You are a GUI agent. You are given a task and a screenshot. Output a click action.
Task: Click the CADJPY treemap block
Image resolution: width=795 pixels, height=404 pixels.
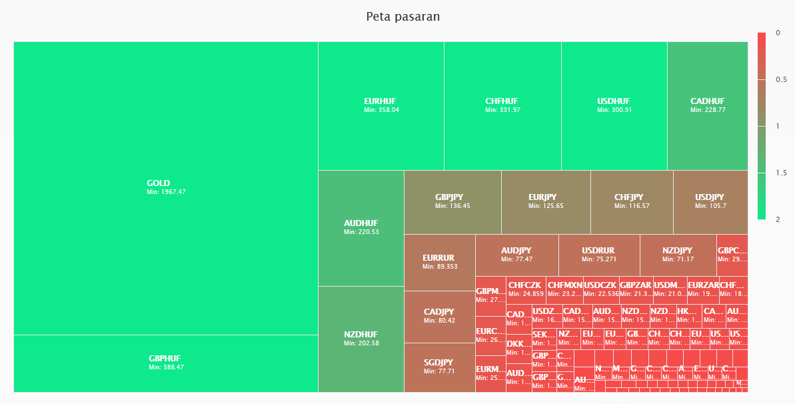click(x=440, y=317)
